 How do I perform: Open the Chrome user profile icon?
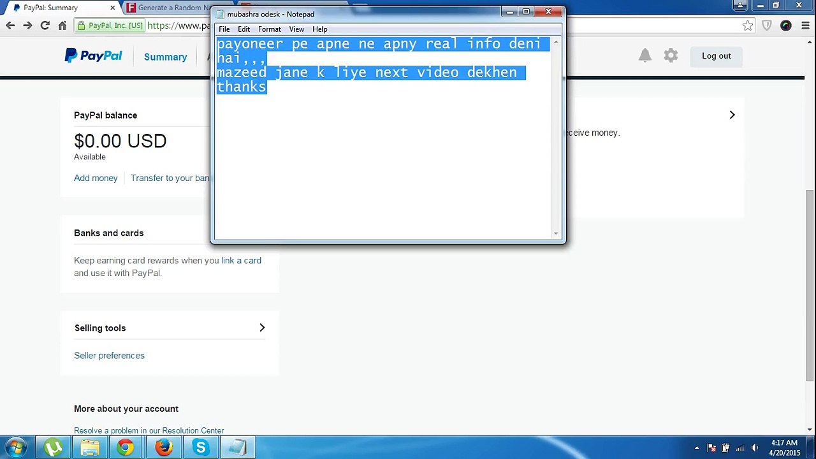coord(739,5)
